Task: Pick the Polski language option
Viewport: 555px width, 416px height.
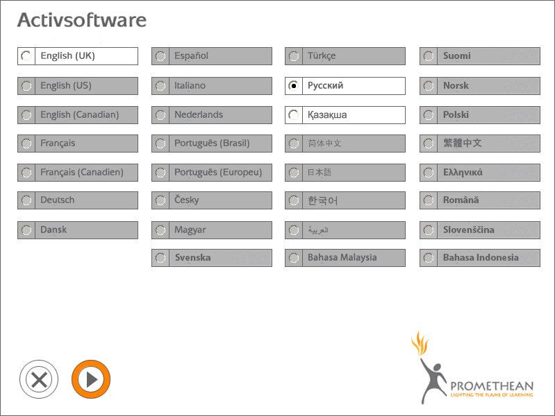Action: pos(479,115)
